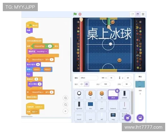Open the choose a sprite cat button
The height and width of the screenshot is (134, 168).
[128, 118]
